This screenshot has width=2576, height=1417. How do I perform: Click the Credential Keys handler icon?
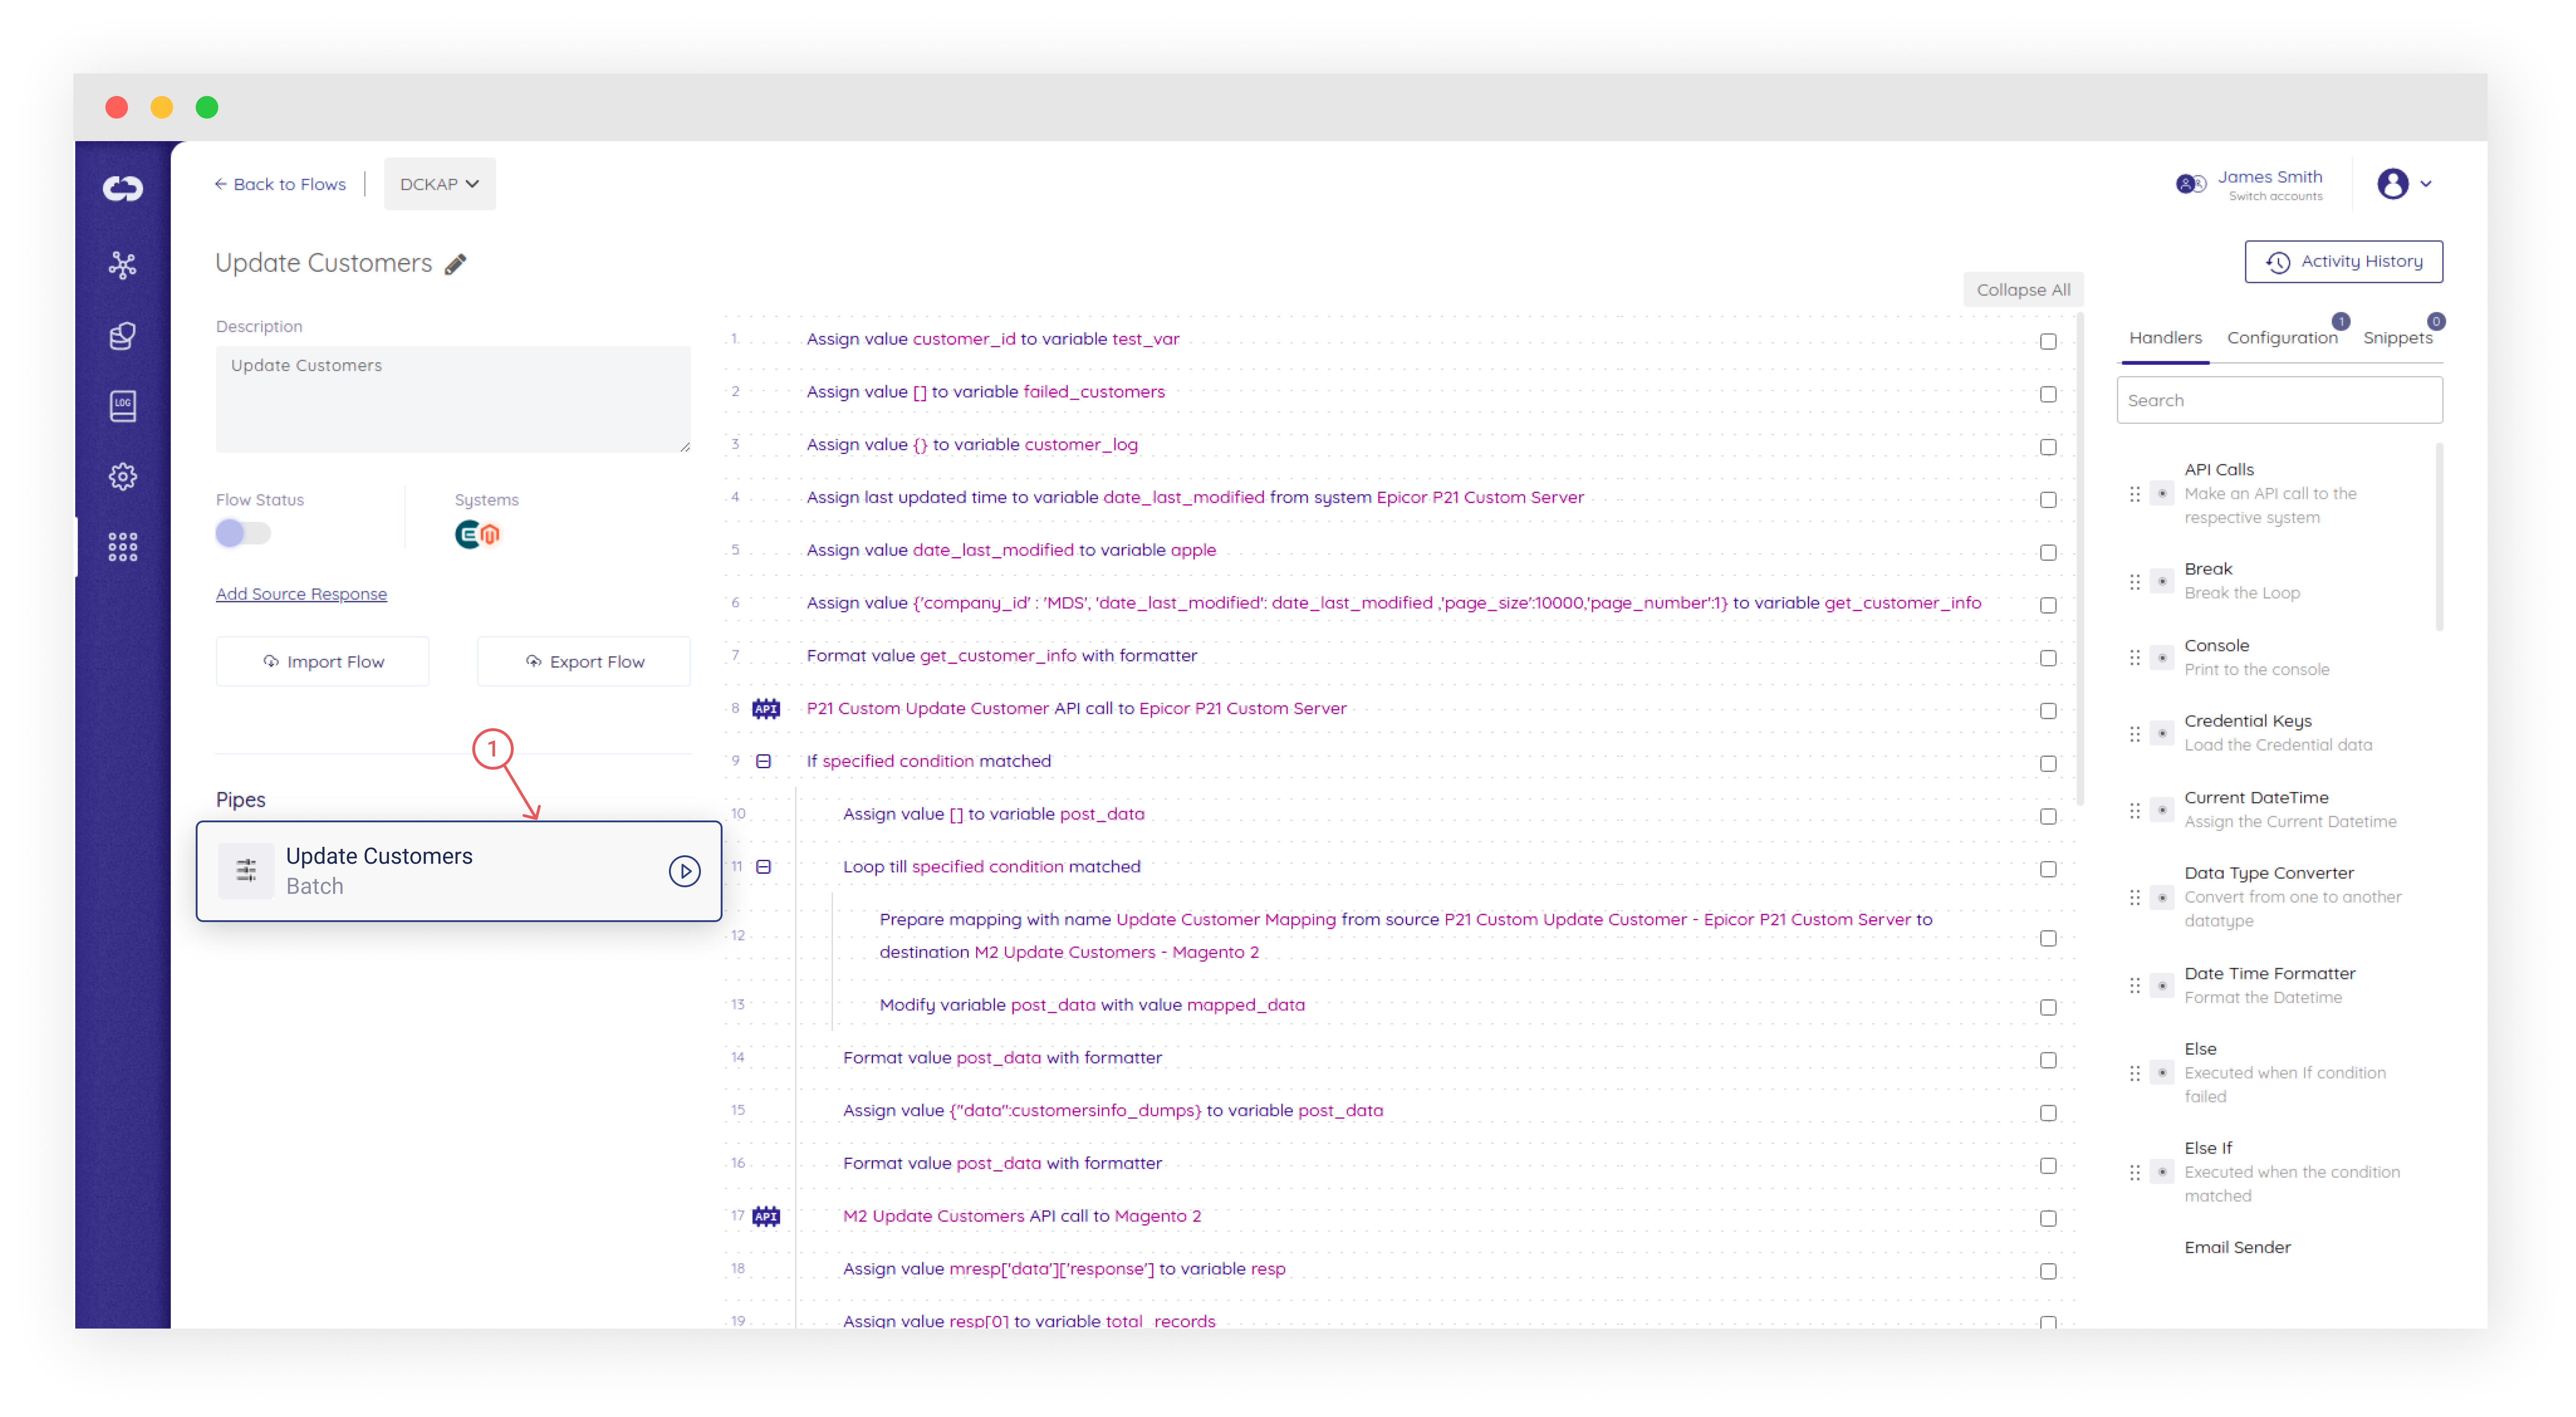tap(2162, 734)
